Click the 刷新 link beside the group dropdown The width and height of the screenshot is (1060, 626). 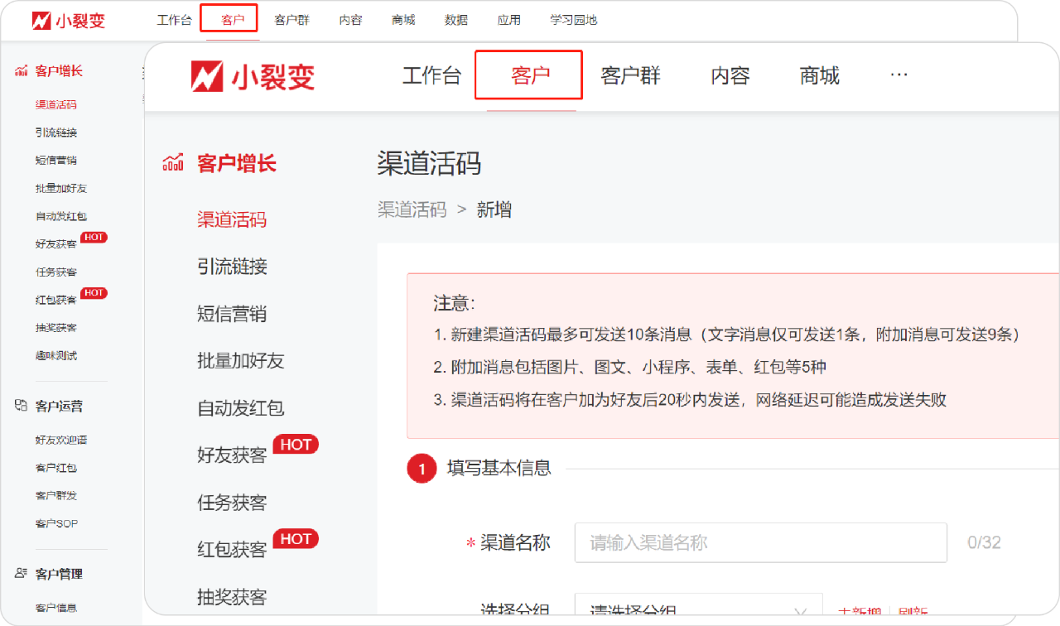[913, 611]
